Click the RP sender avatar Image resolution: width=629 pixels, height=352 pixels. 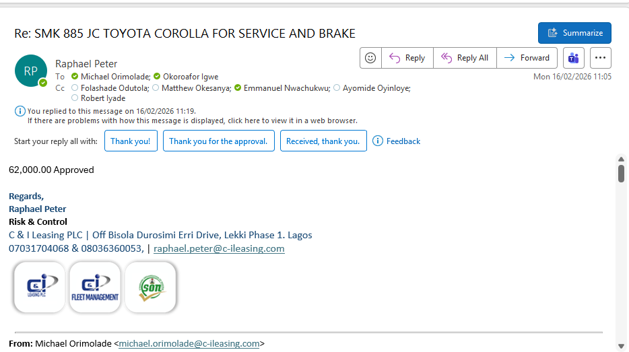(31, 71)
